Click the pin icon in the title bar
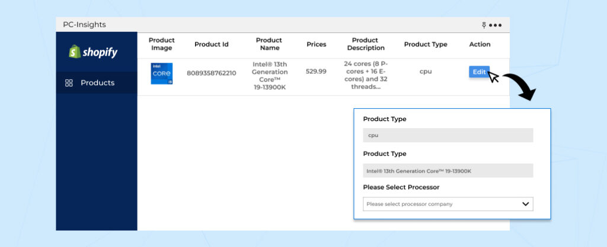 point(484,25)
